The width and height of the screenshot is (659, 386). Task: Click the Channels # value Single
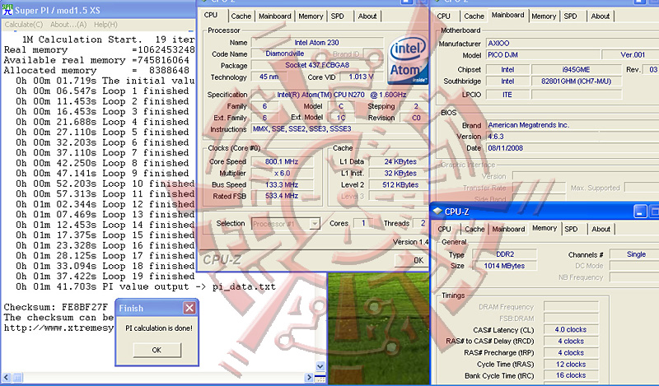634,254
